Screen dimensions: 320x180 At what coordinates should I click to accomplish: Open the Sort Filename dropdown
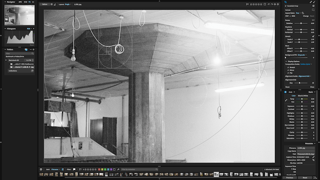coord(55,169)
